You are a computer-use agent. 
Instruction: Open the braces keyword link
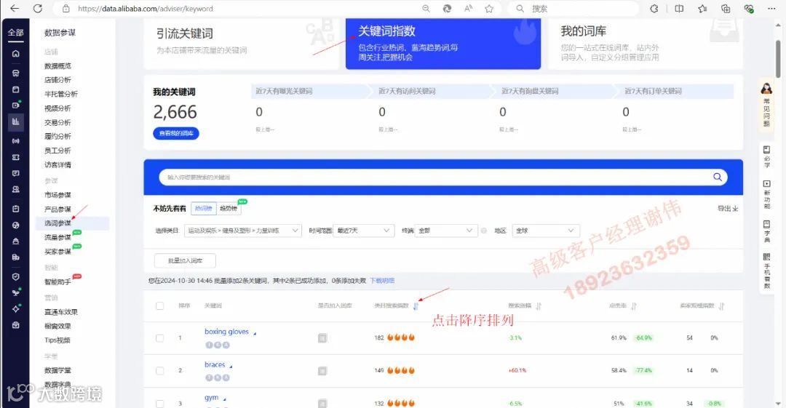215,364
